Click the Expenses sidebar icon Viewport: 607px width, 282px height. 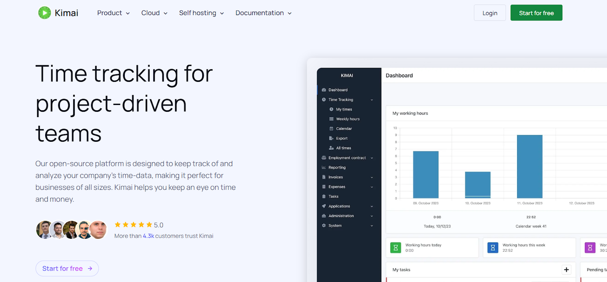(324, 186)
